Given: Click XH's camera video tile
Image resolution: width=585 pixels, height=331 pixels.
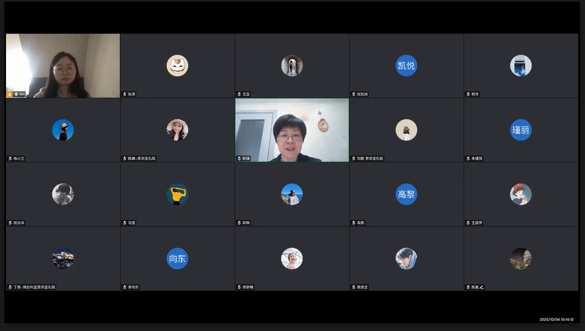Looking at the screenshot, I should (x=63, y=66).
